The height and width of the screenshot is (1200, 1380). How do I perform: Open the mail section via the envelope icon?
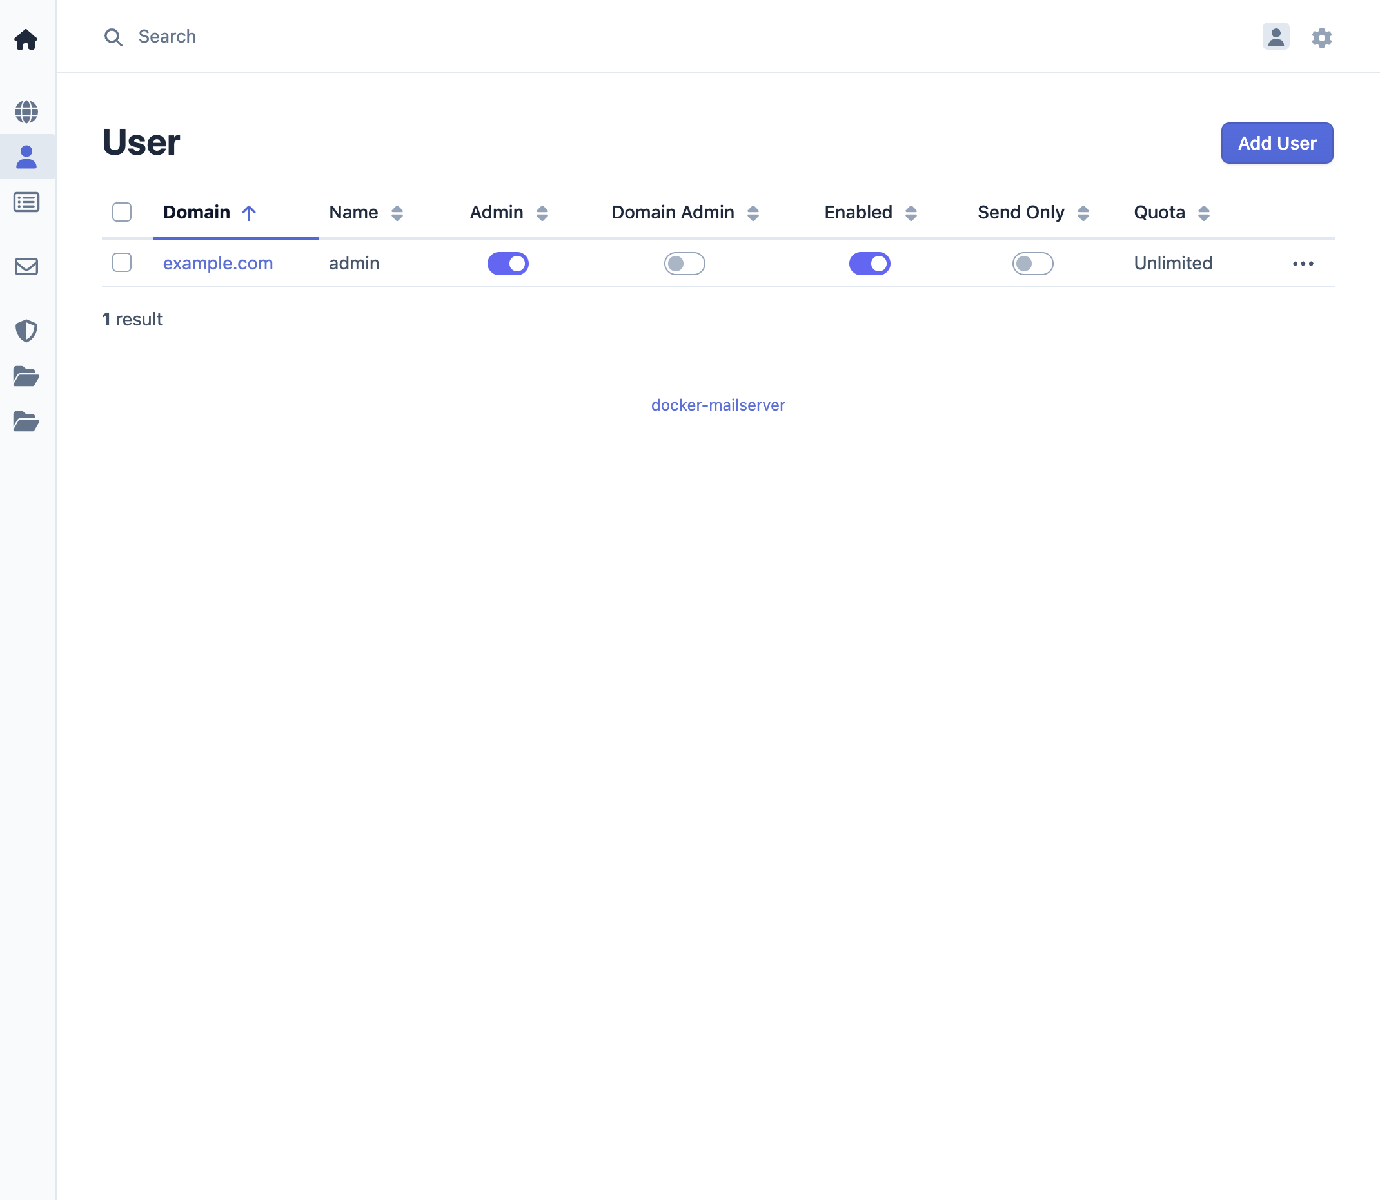[26, 266]
